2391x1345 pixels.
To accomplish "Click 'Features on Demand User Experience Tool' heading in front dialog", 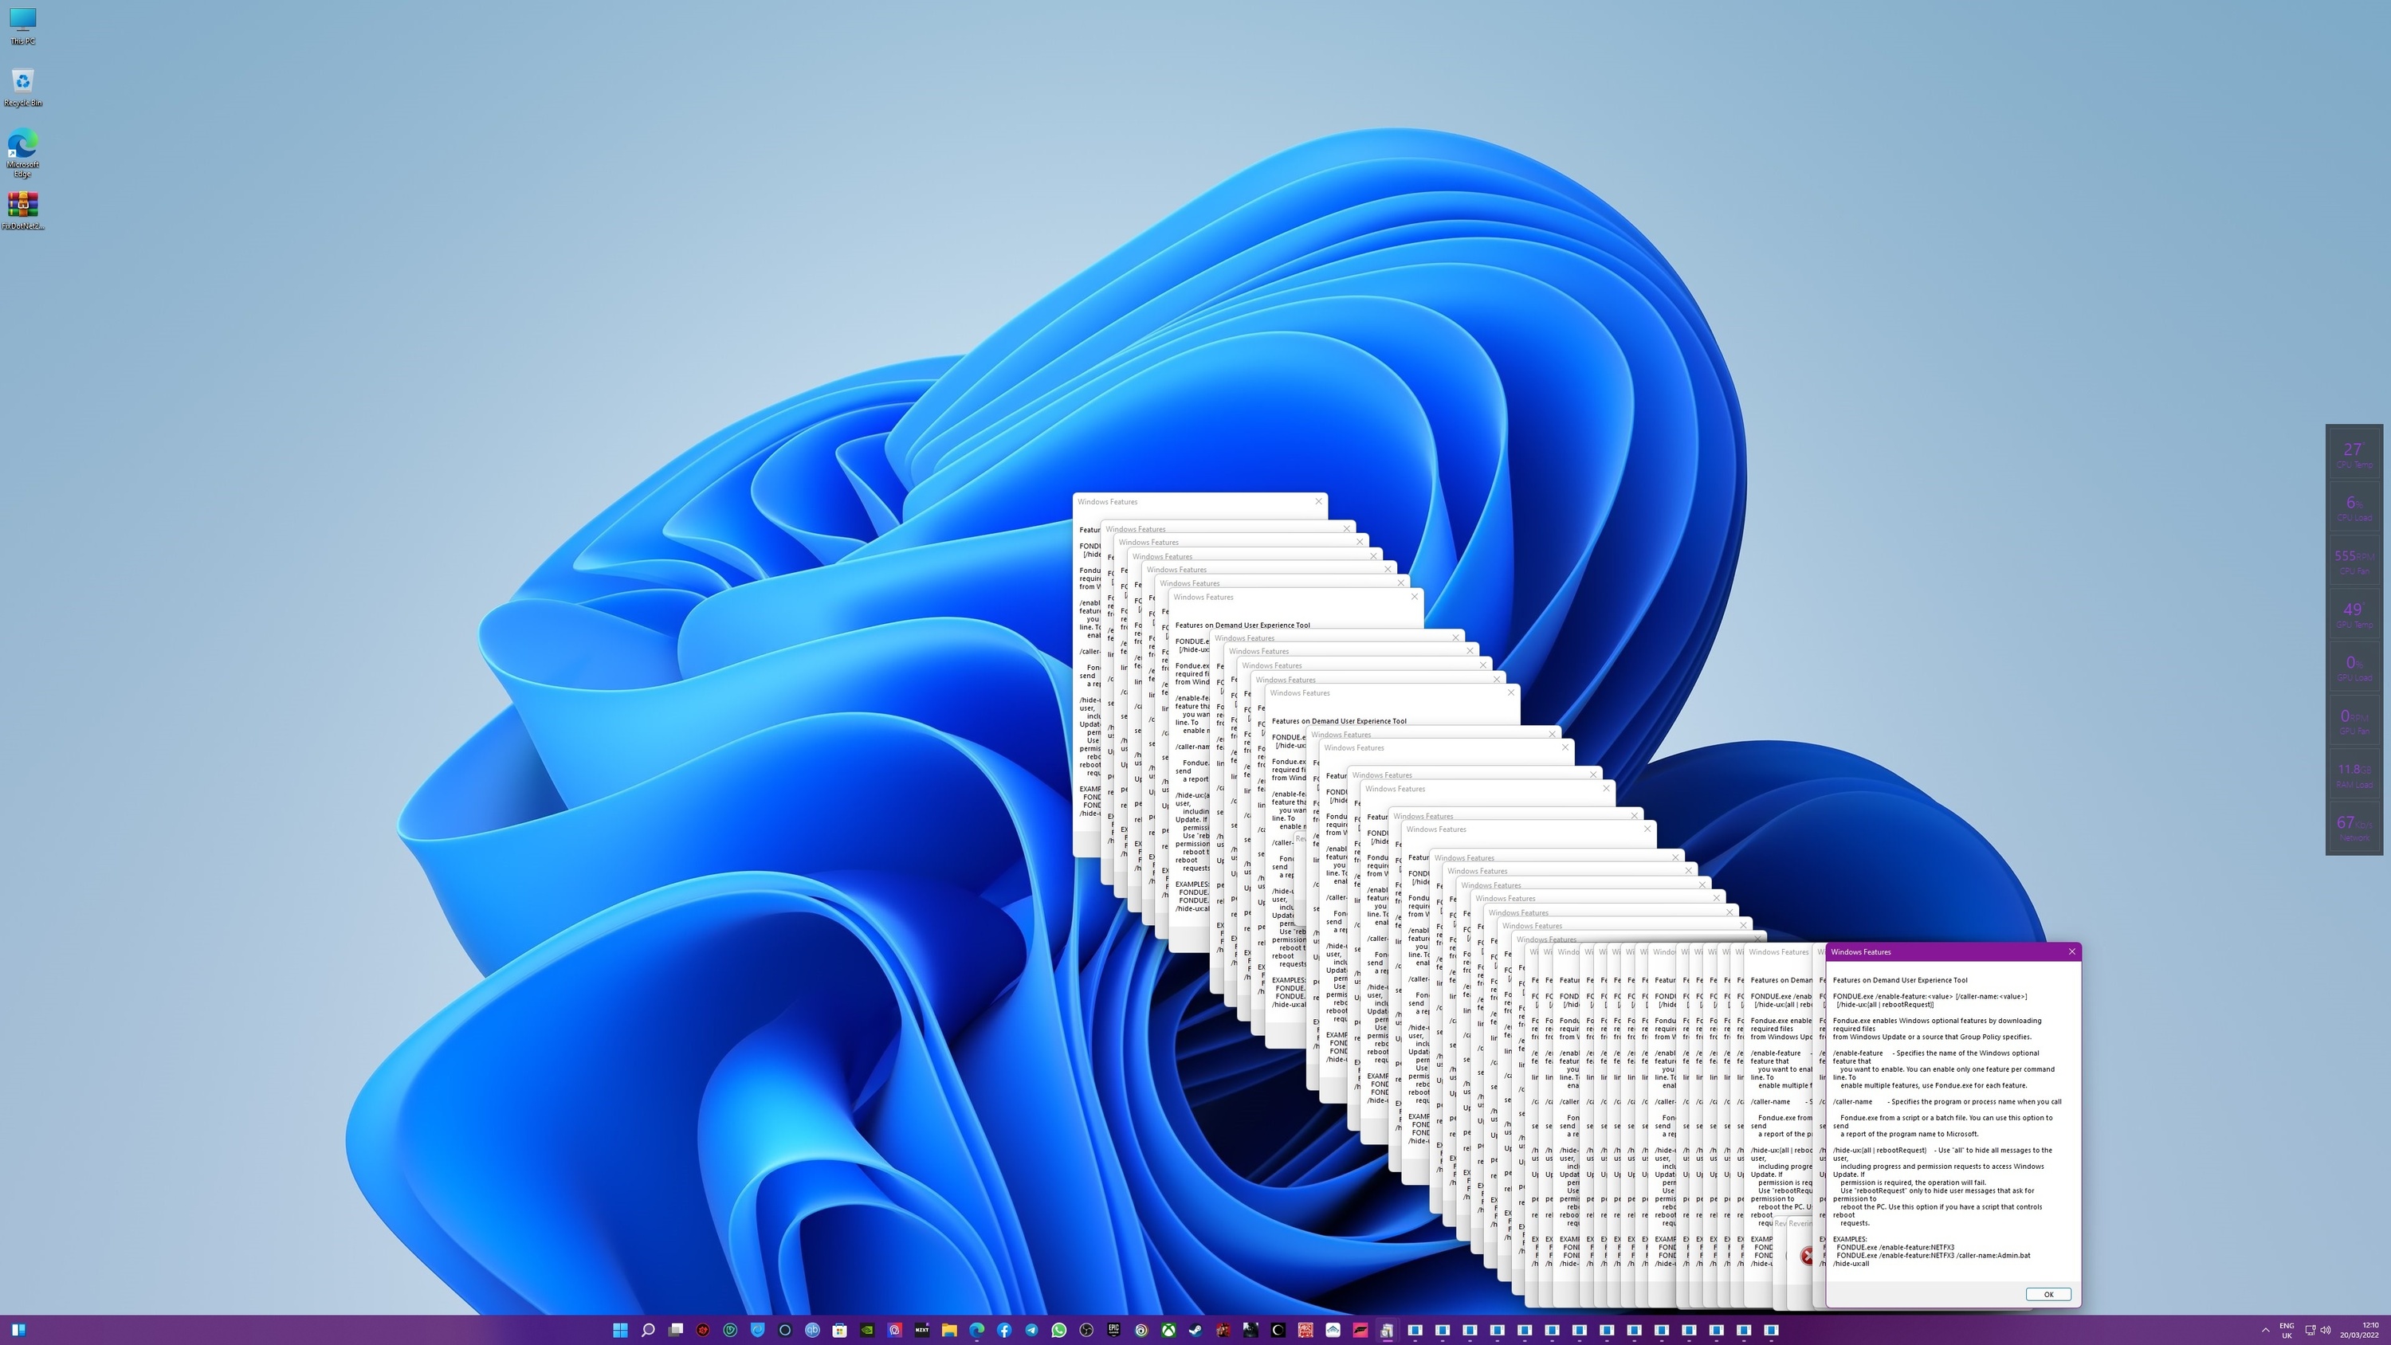I will (1899, 980).
